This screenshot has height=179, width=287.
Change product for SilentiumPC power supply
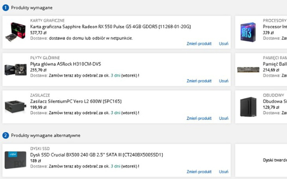point(199,118)
